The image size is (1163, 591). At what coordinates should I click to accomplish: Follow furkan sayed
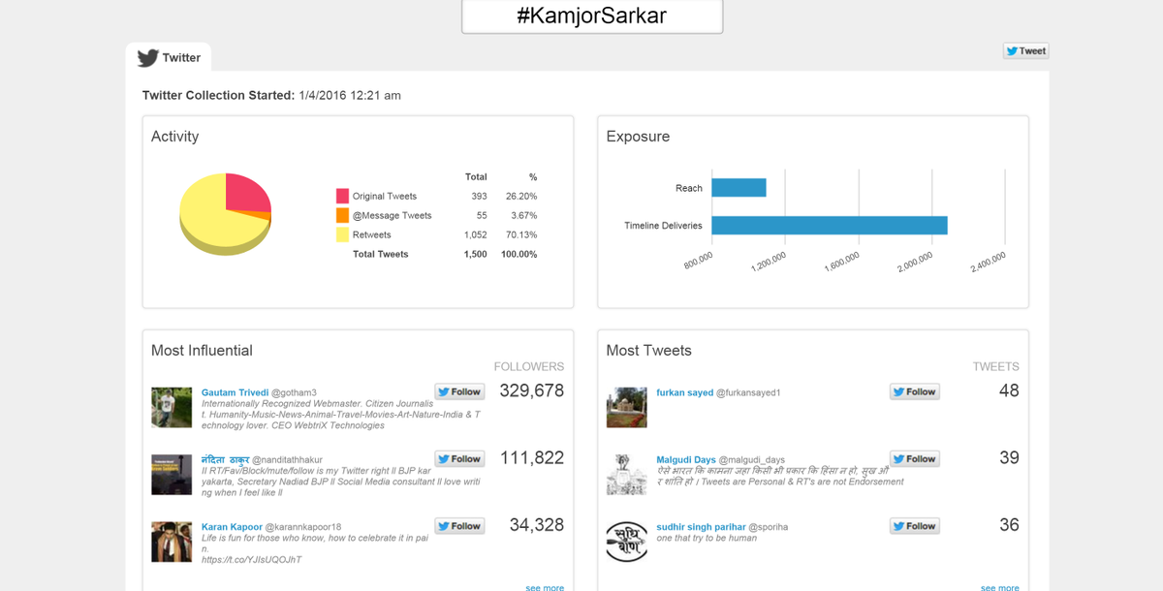(915, 392)
